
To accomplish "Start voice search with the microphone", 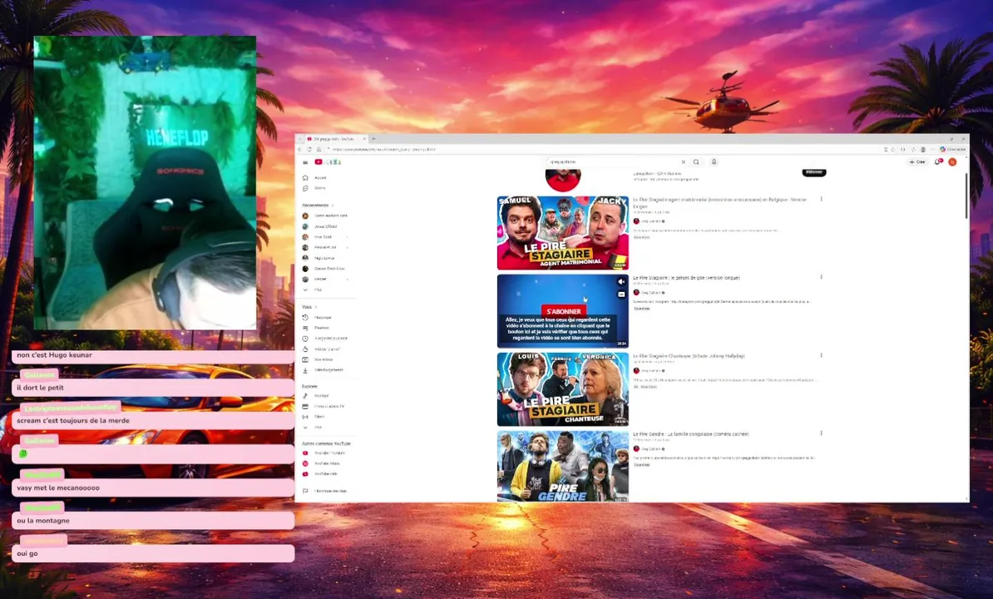I will (x=714, y=162).
